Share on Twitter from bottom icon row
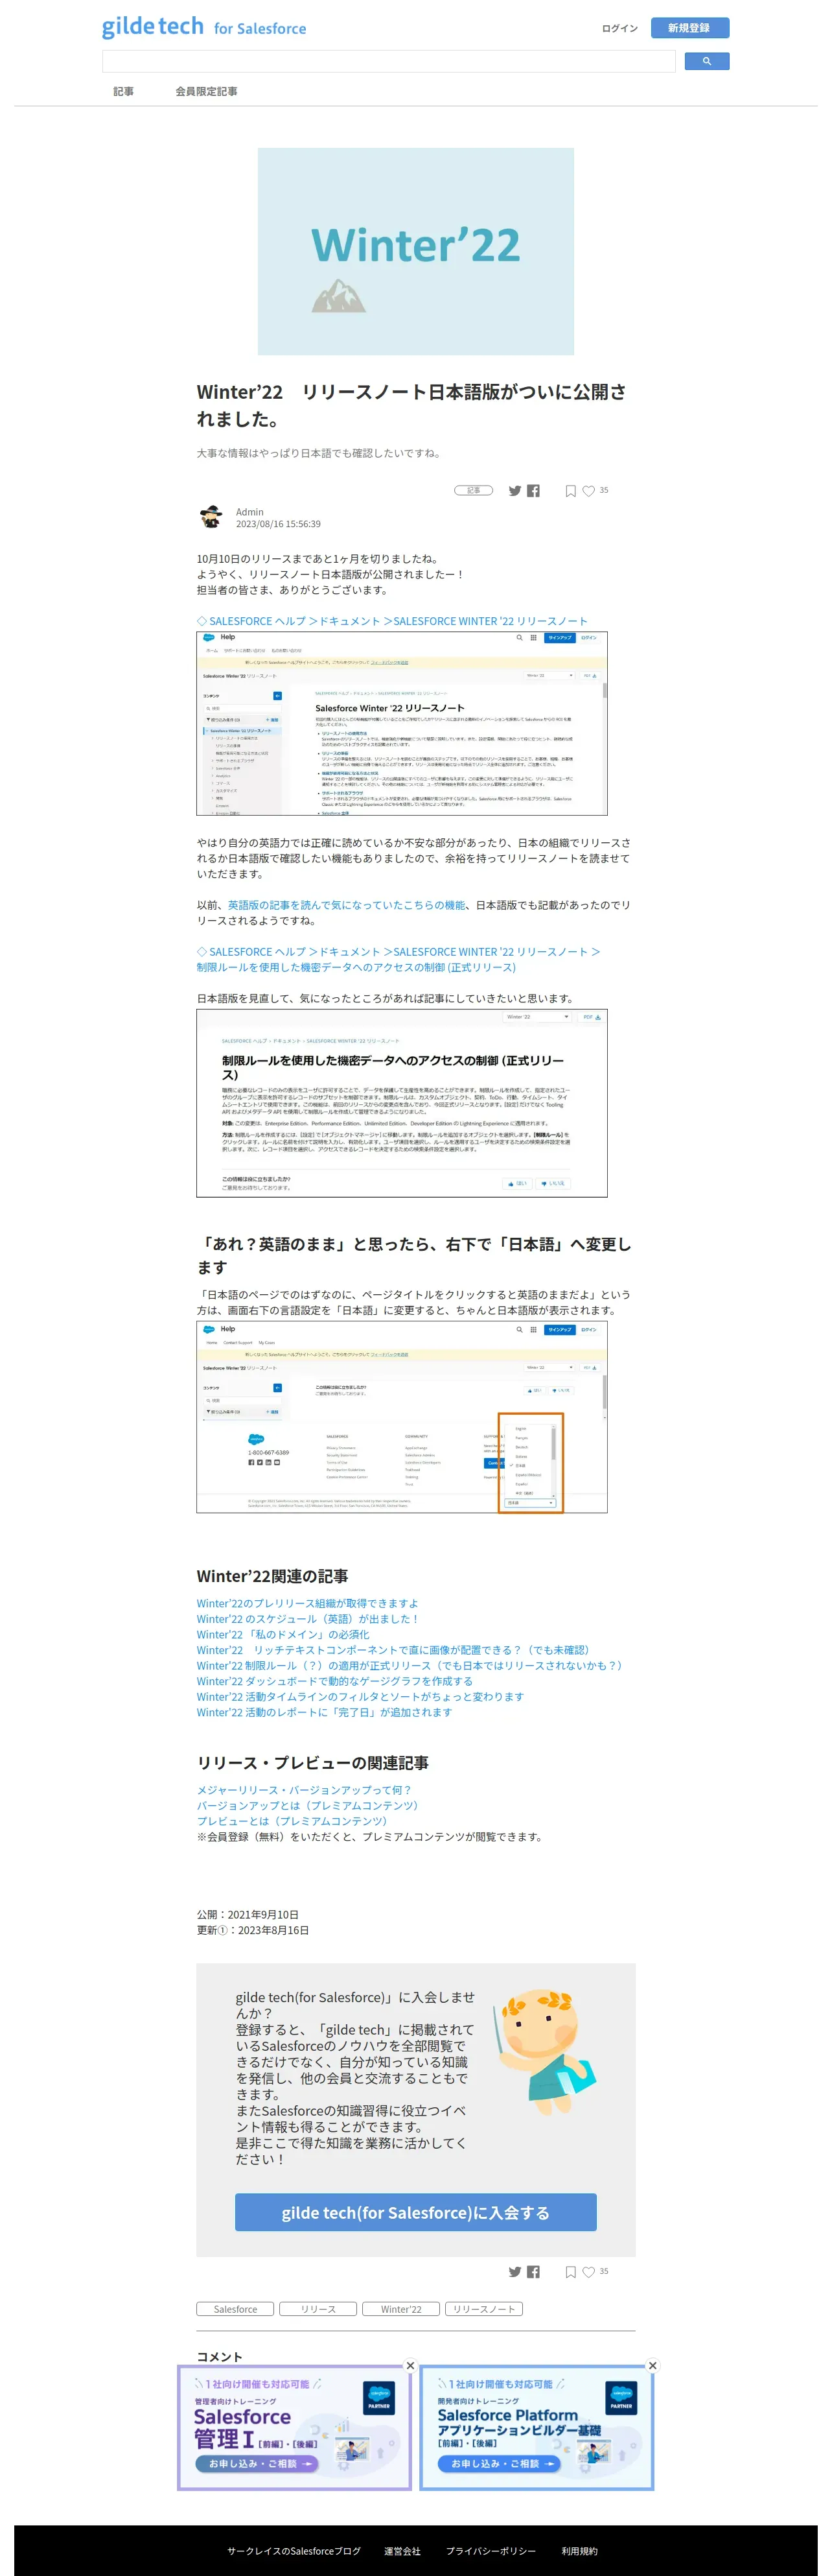Viewport: 832px width, 2576px height. pos(514,2272)
